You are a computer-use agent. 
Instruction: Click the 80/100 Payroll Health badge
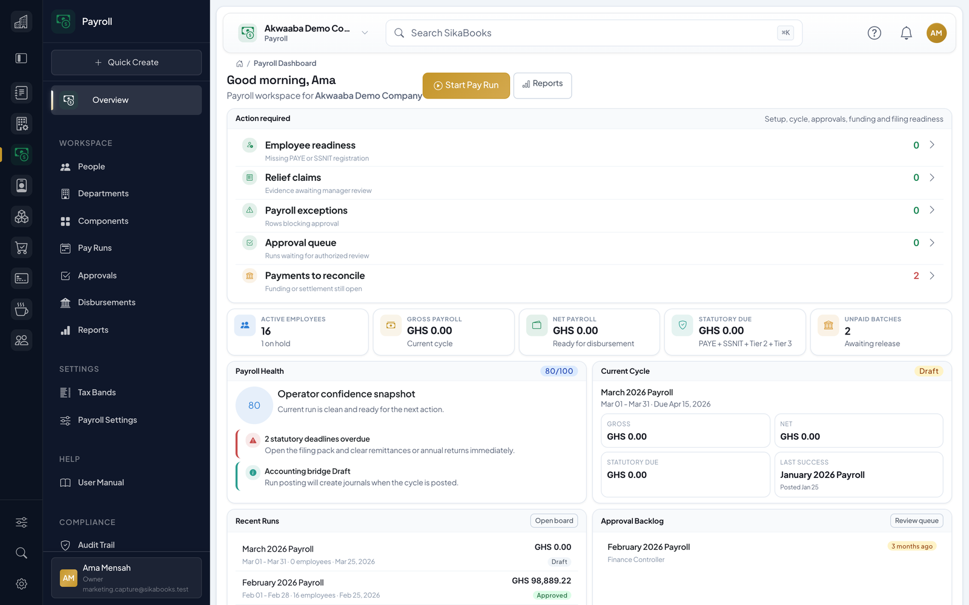click(x=558, y=371)
